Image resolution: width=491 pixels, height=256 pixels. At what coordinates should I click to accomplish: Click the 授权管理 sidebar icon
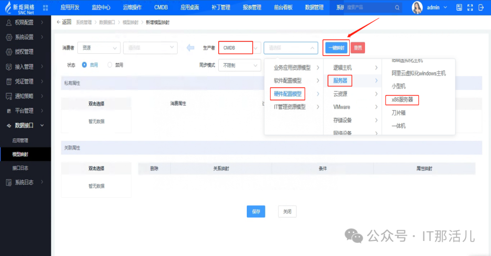9,52
